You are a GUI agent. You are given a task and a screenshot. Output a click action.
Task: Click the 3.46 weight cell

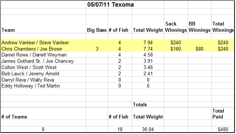(148, 67)
